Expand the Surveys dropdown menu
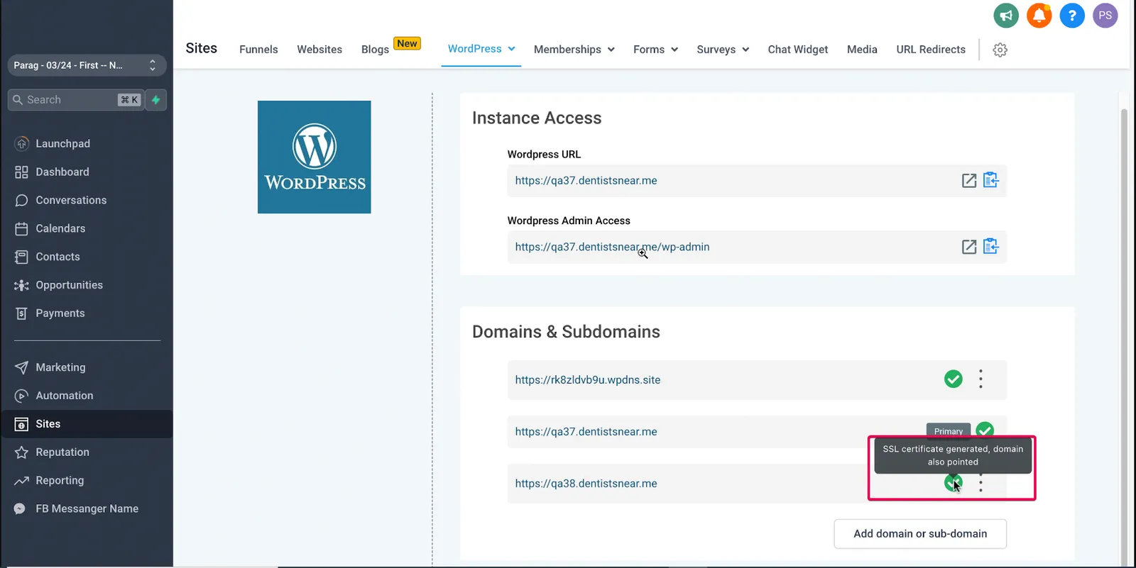 click(x=723, y=50)
